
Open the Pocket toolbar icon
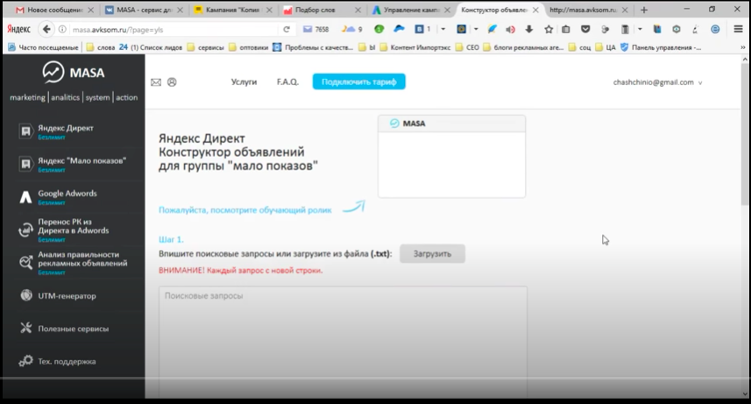pos(585,29)
